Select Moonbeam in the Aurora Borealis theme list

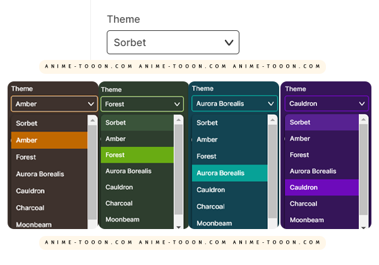(230, 223)
